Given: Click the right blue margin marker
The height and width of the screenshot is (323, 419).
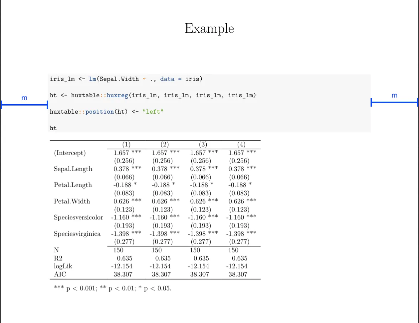Looking at the screenshot, I should coord(394,102).
